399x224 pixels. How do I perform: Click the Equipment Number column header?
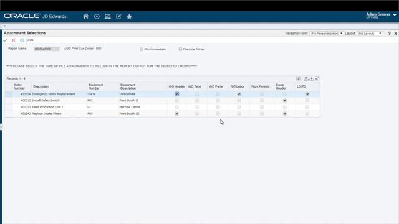point(96,86)
